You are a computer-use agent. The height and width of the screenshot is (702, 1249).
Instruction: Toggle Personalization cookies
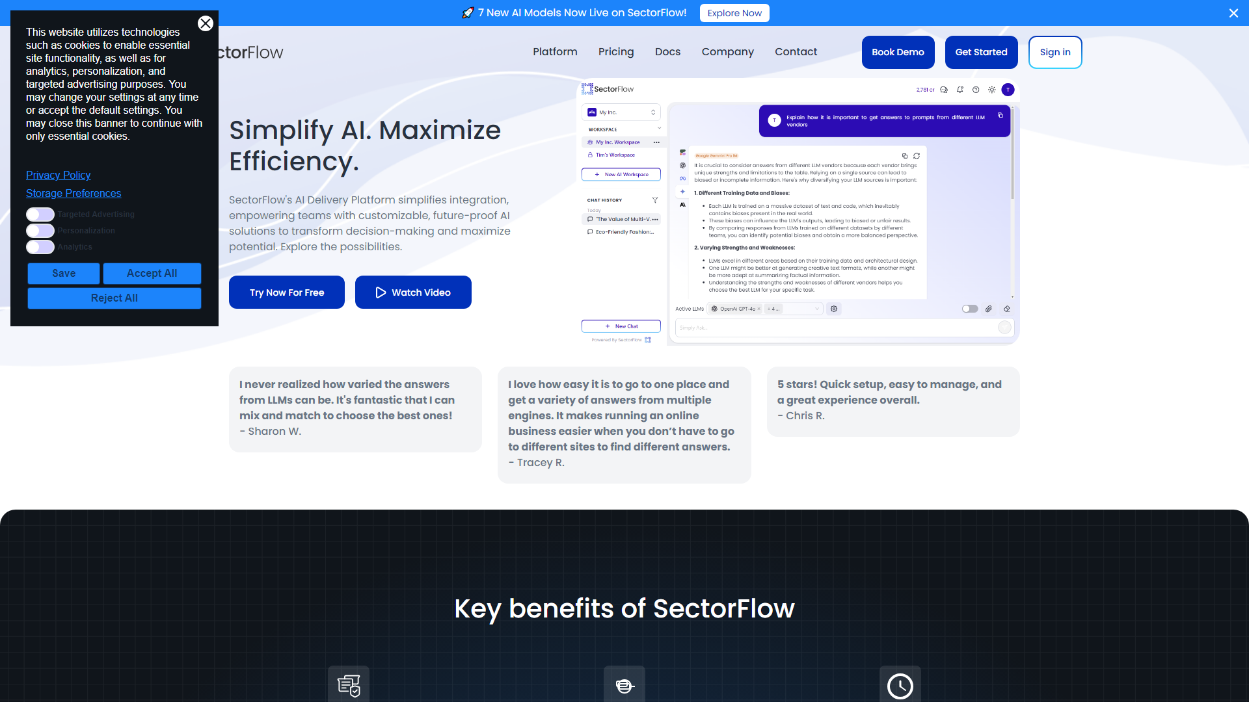(x=40, y=231)
